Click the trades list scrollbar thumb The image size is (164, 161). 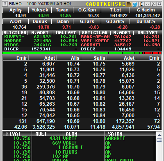point(159,140)
